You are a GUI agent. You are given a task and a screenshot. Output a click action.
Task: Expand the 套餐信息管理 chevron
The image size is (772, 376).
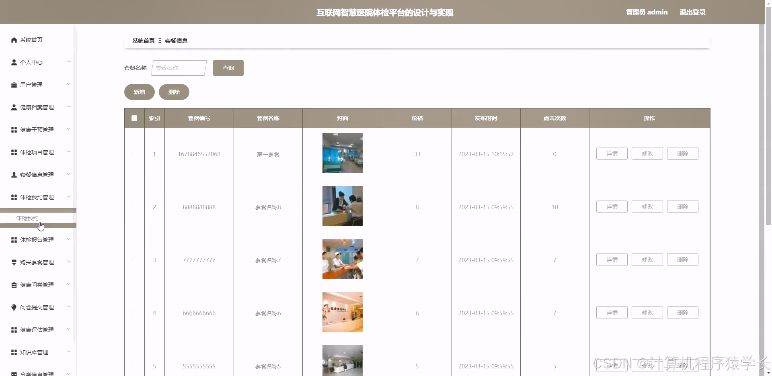coord(69,174)
